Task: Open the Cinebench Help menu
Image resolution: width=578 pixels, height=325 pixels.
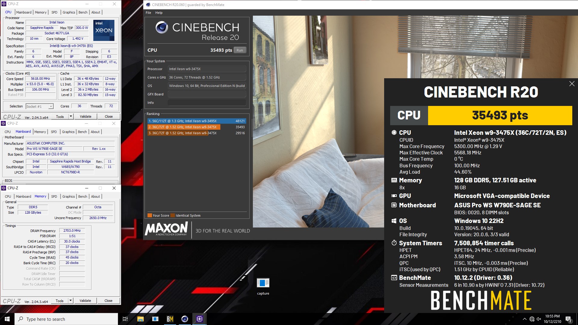Action: click(x=159, y=13)
